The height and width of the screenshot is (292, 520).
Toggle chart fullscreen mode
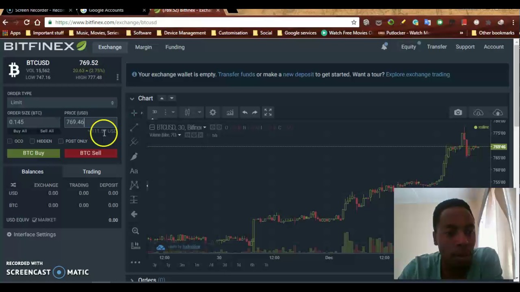pyautogui.click(x=268, y=112)
